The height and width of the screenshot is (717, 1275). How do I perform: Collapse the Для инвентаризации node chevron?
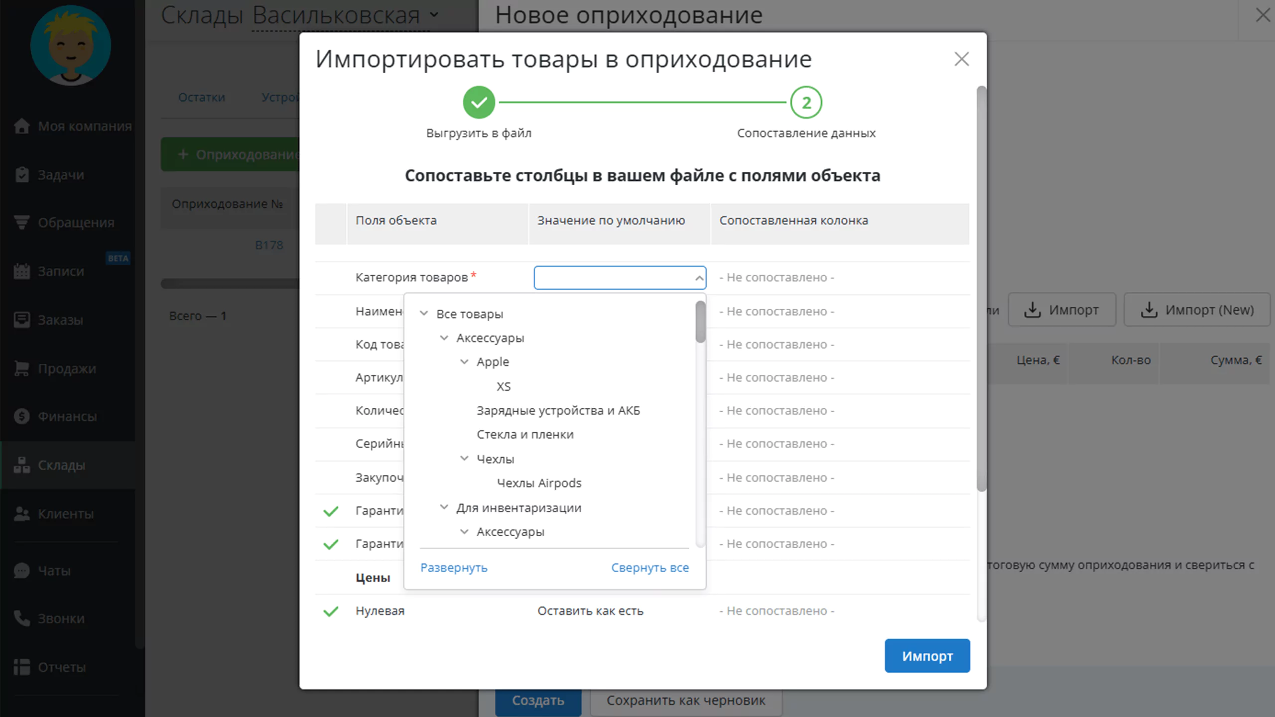[x=444, y=507]
